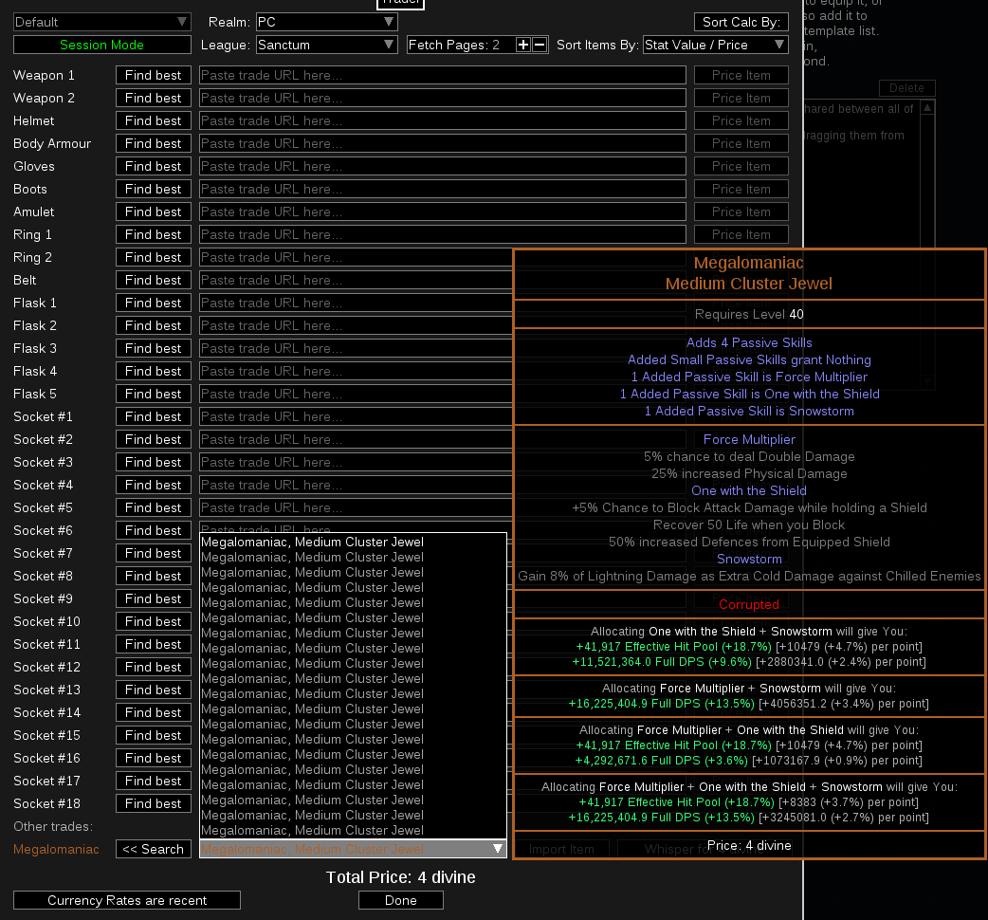This screenshot has width=988, height=920.
Task: Click Find best for Flask 3
Action: point(153,348)
